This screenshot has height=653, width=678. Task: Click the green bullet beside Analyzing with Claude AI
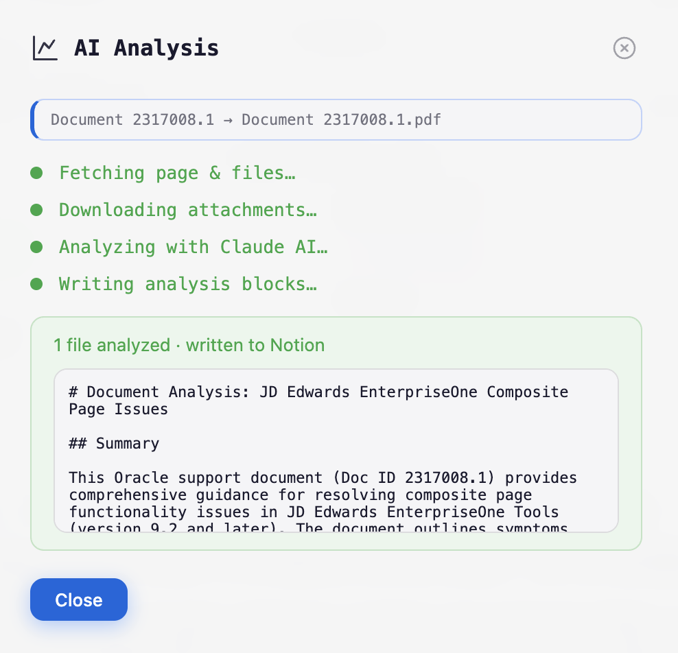[x=36, y=247]
